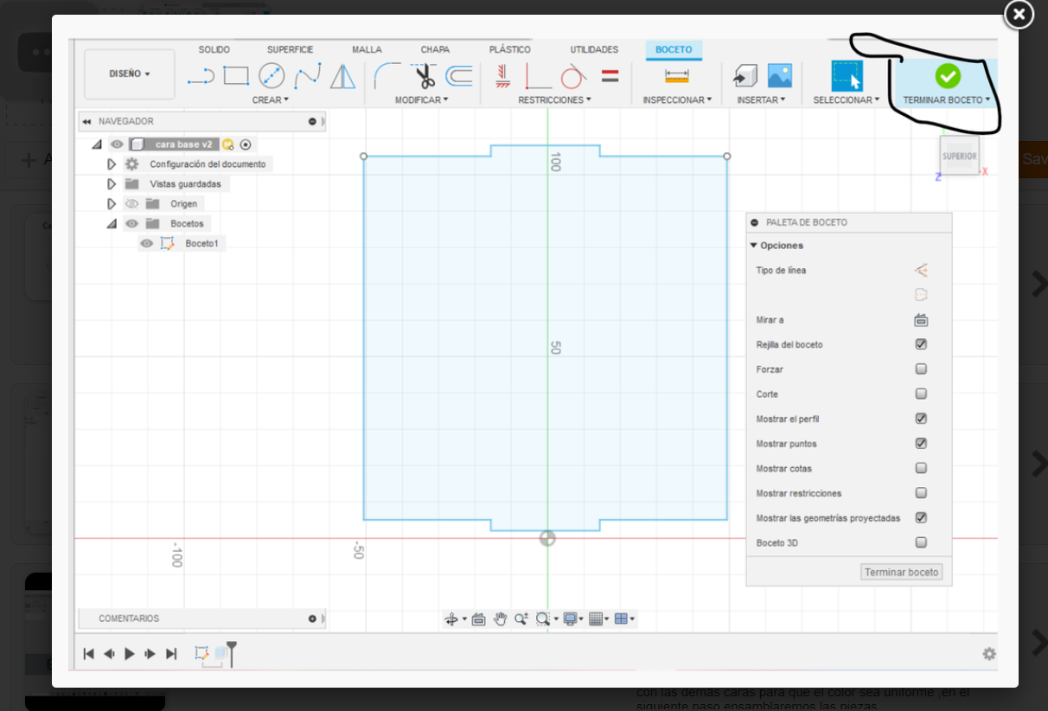
Task: Toggle visibility eye of Boceto1
Action: point(147,244)
